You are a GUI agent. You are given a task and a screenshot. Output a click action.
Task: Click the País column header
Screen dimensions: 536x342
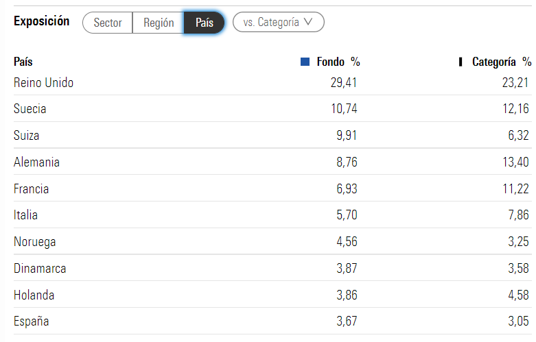point(23,62)
